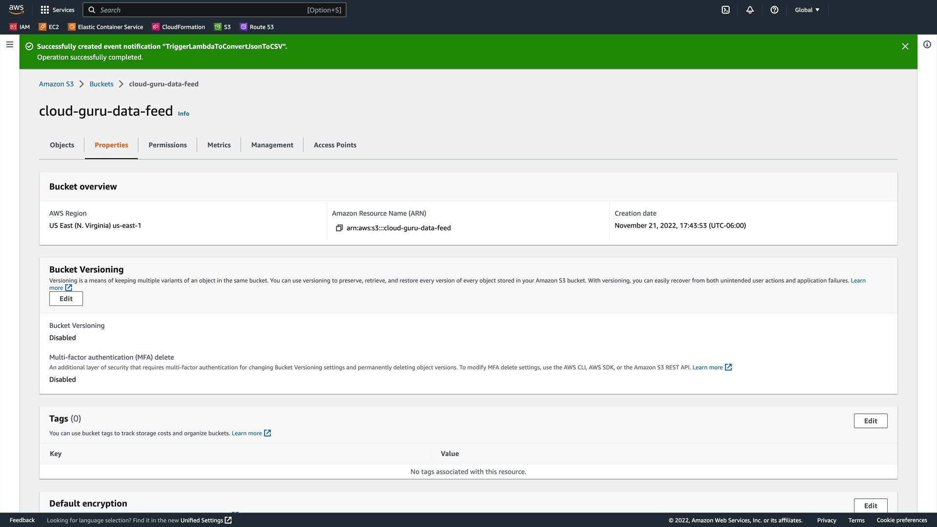Viewport: 937px width, 527px height.
Task: Click the AWS logo home icon
Action: click(16, 9)
